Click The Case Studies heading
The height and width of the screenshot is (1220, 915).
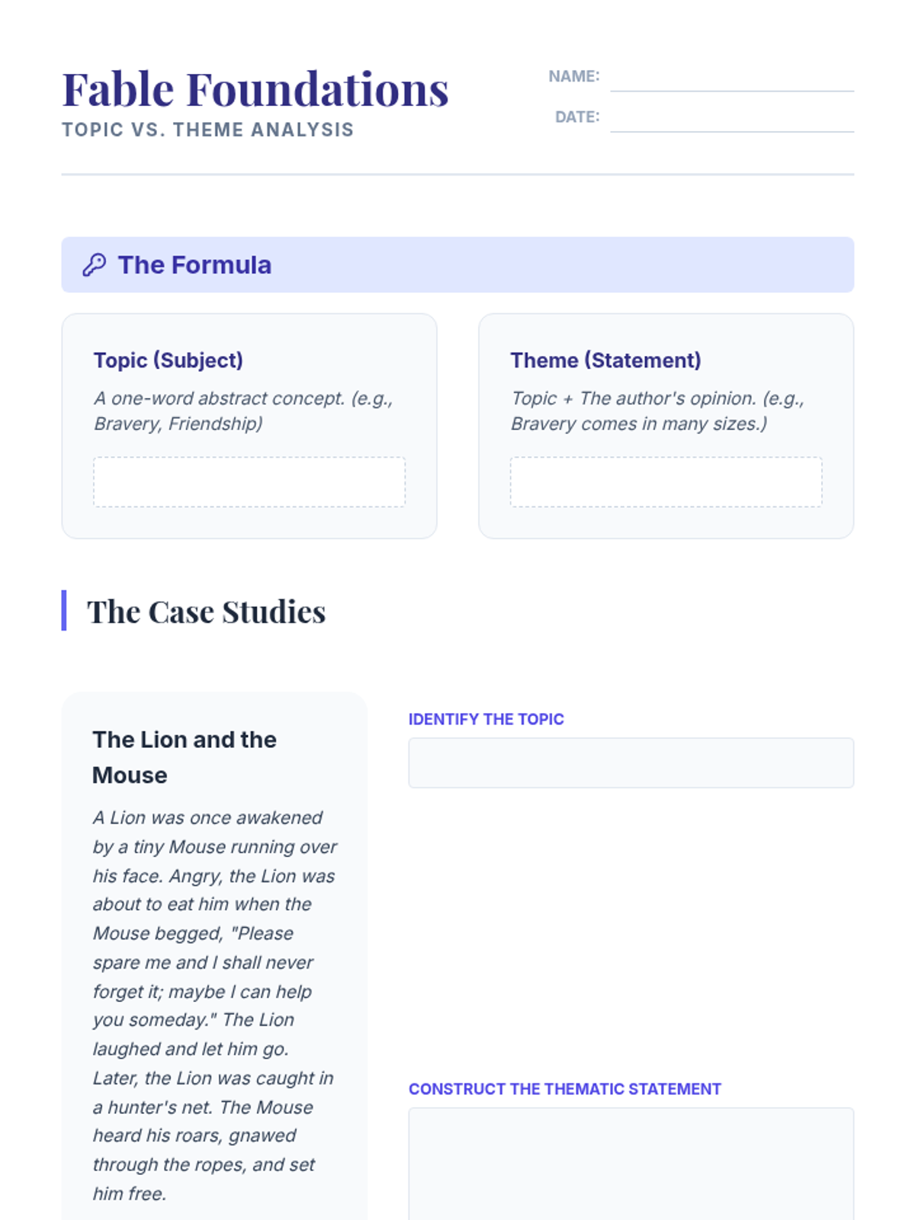(x=206, y=612)
